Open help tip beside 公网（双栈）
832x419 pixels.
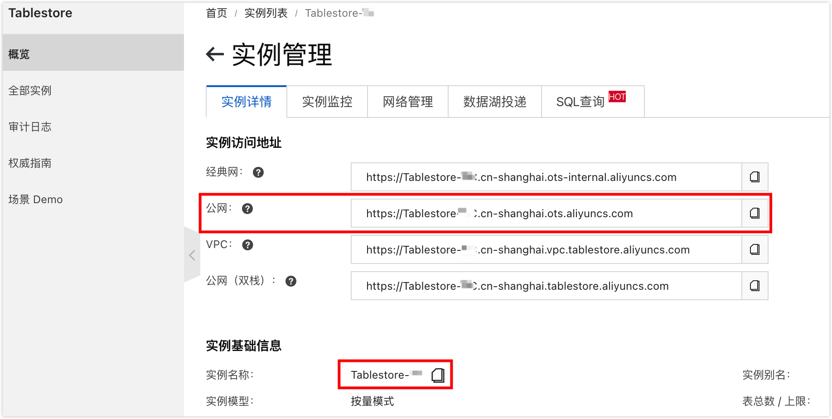(291, 281)
